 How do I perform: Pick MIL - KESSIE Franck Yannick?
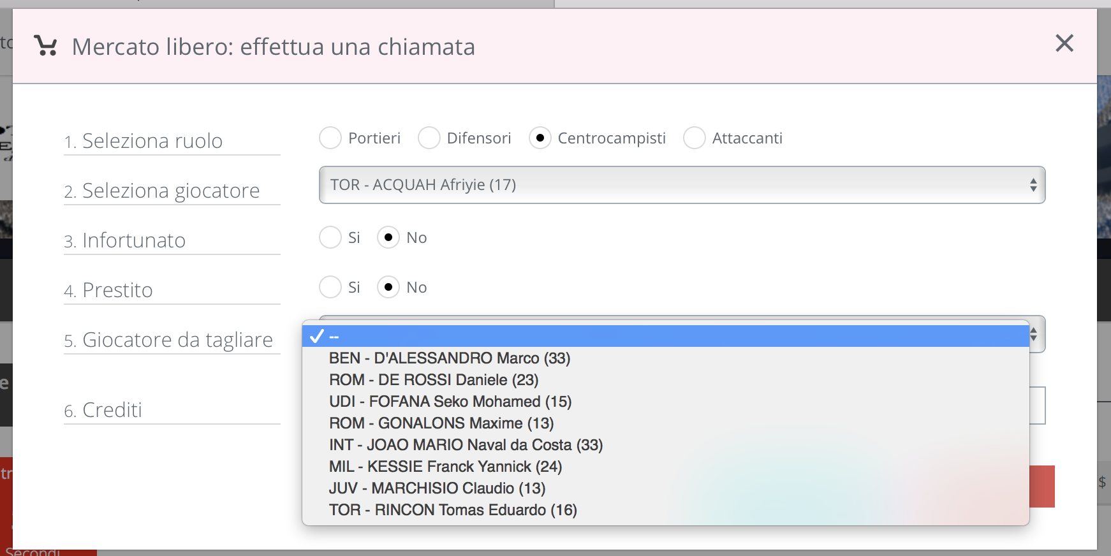click(445, 467)
